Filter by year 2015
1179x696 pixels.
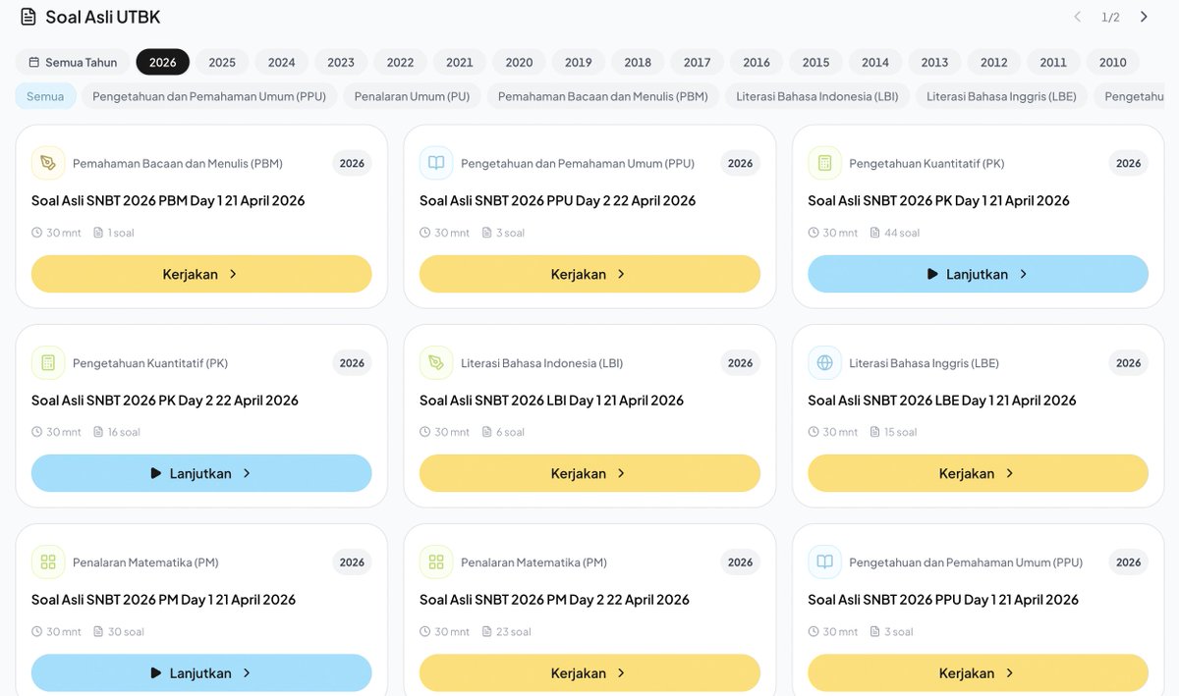click(x=815, y=62)
